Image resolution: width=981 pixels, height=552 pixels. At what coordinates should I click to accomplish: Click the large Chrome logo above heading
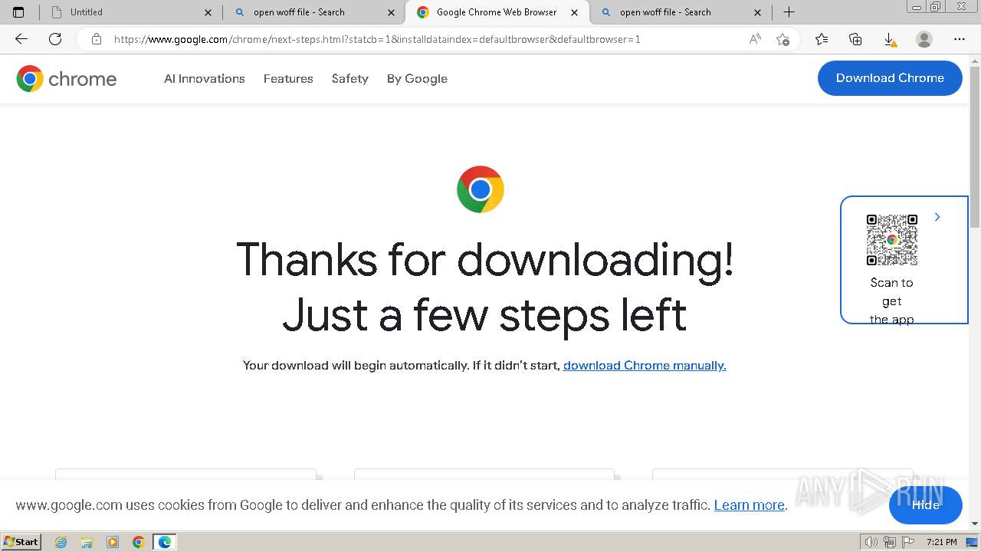coord(481,189)
